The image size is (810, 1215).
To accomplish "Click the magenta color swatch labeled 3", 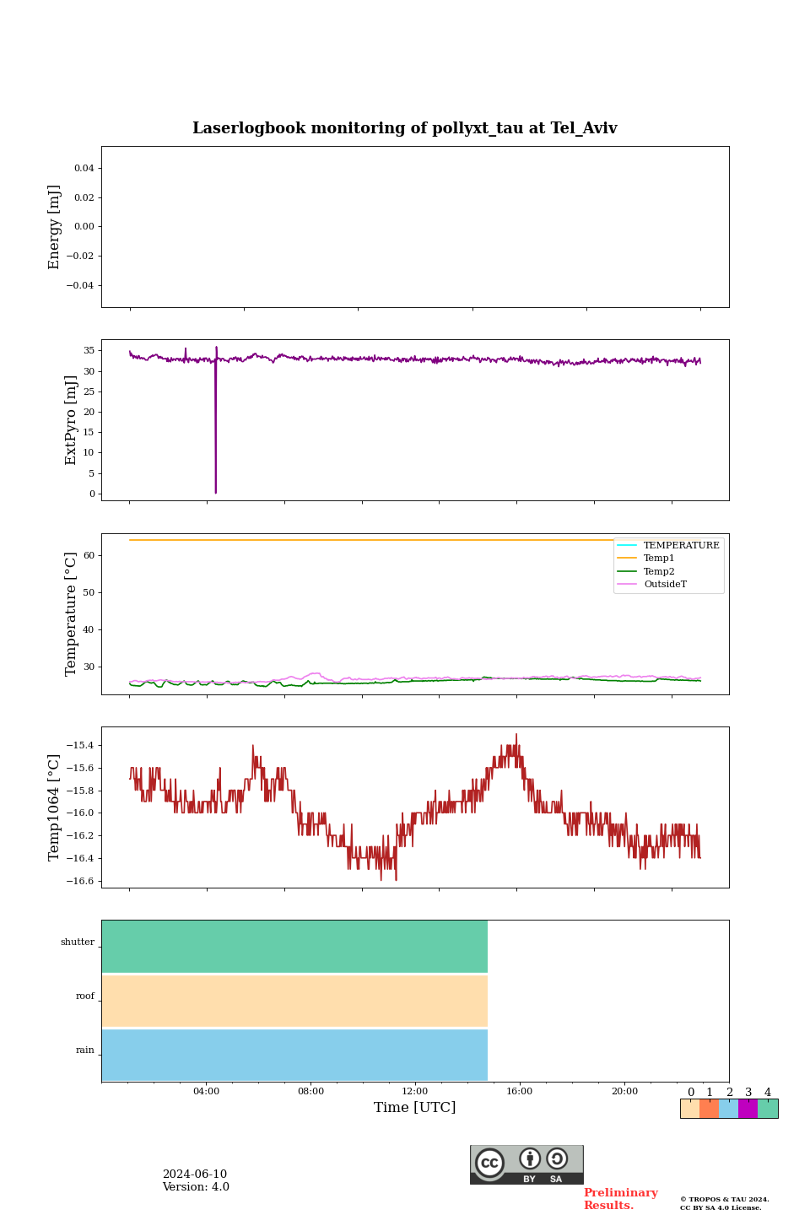I will (x=748, y=1109).
